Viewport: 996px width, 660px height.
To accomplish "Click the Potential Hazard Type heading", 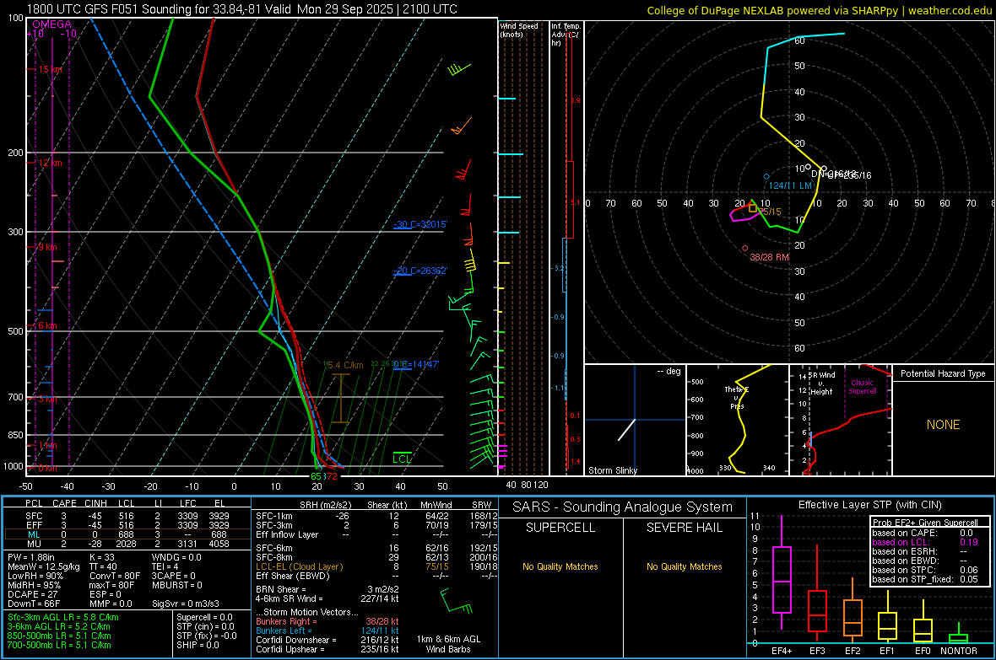I will [x=944, y=373].
